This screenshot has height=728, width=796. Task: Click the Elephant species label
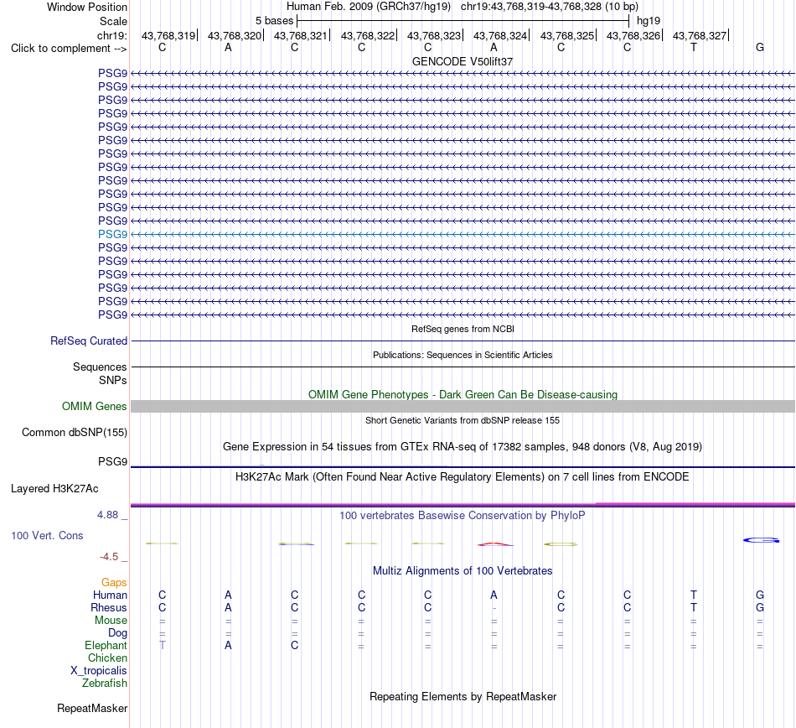(106, 645)
